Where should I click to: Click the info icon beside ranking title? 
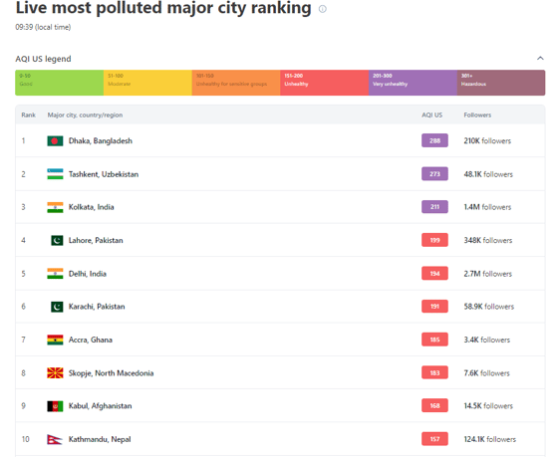point(323,9)
